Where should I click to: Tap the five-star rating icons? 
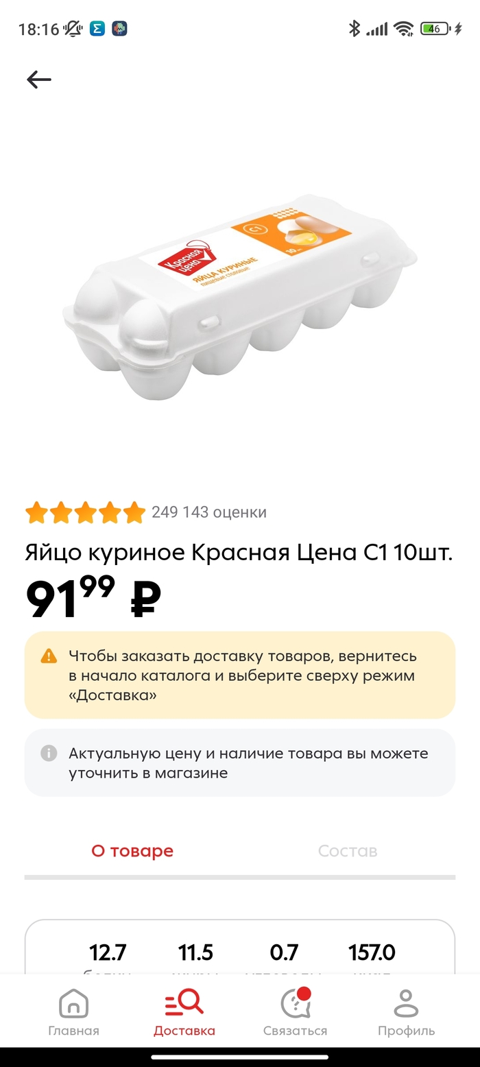[x=85, y=512]
